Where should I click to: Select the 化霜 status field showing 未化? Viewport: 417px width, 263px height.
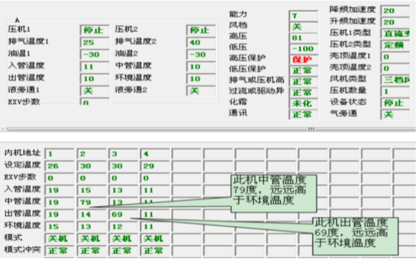point(304,104)
